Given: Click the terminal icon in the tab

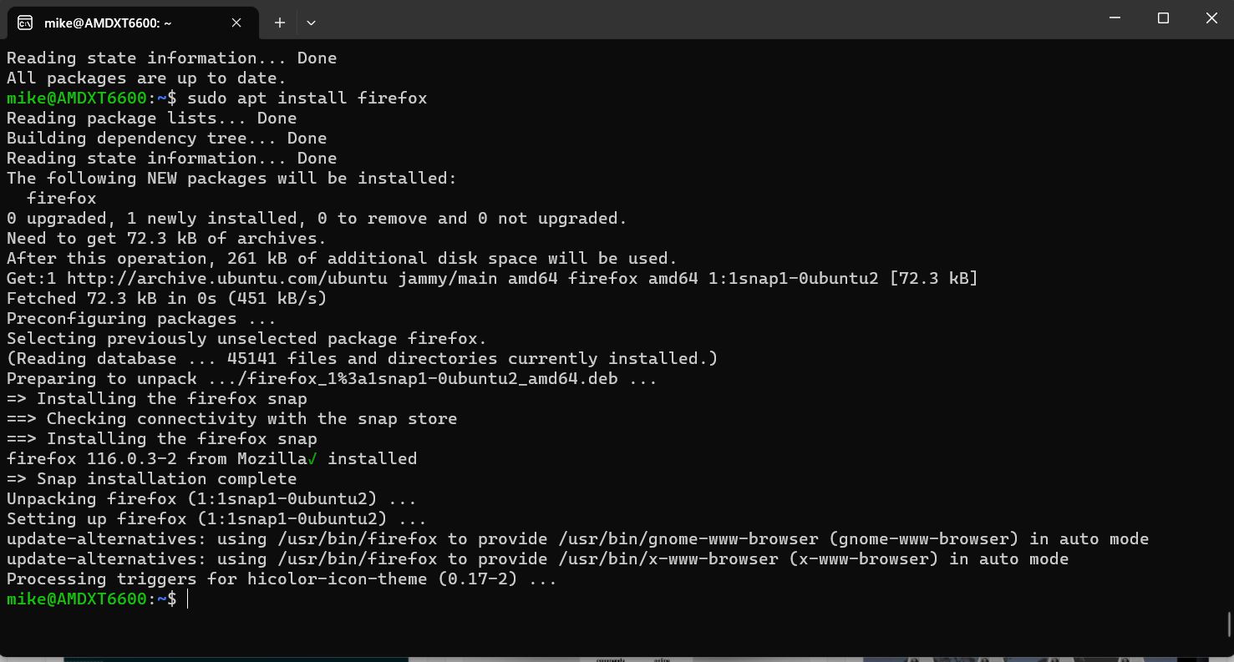Looking at the screenshot, I should click(x=25, y=23).
